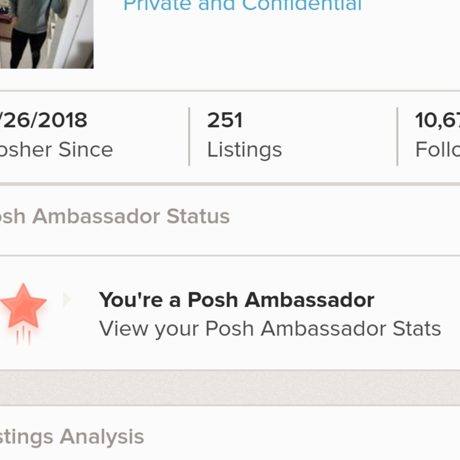The width and height of the screenshot is (460, 460).
Task: Select the Posh Ambassador Status heading
Action: pyautogui.click(x=115, y=216)
